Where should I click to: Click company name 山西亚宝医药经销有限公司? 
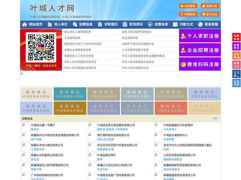179,155
